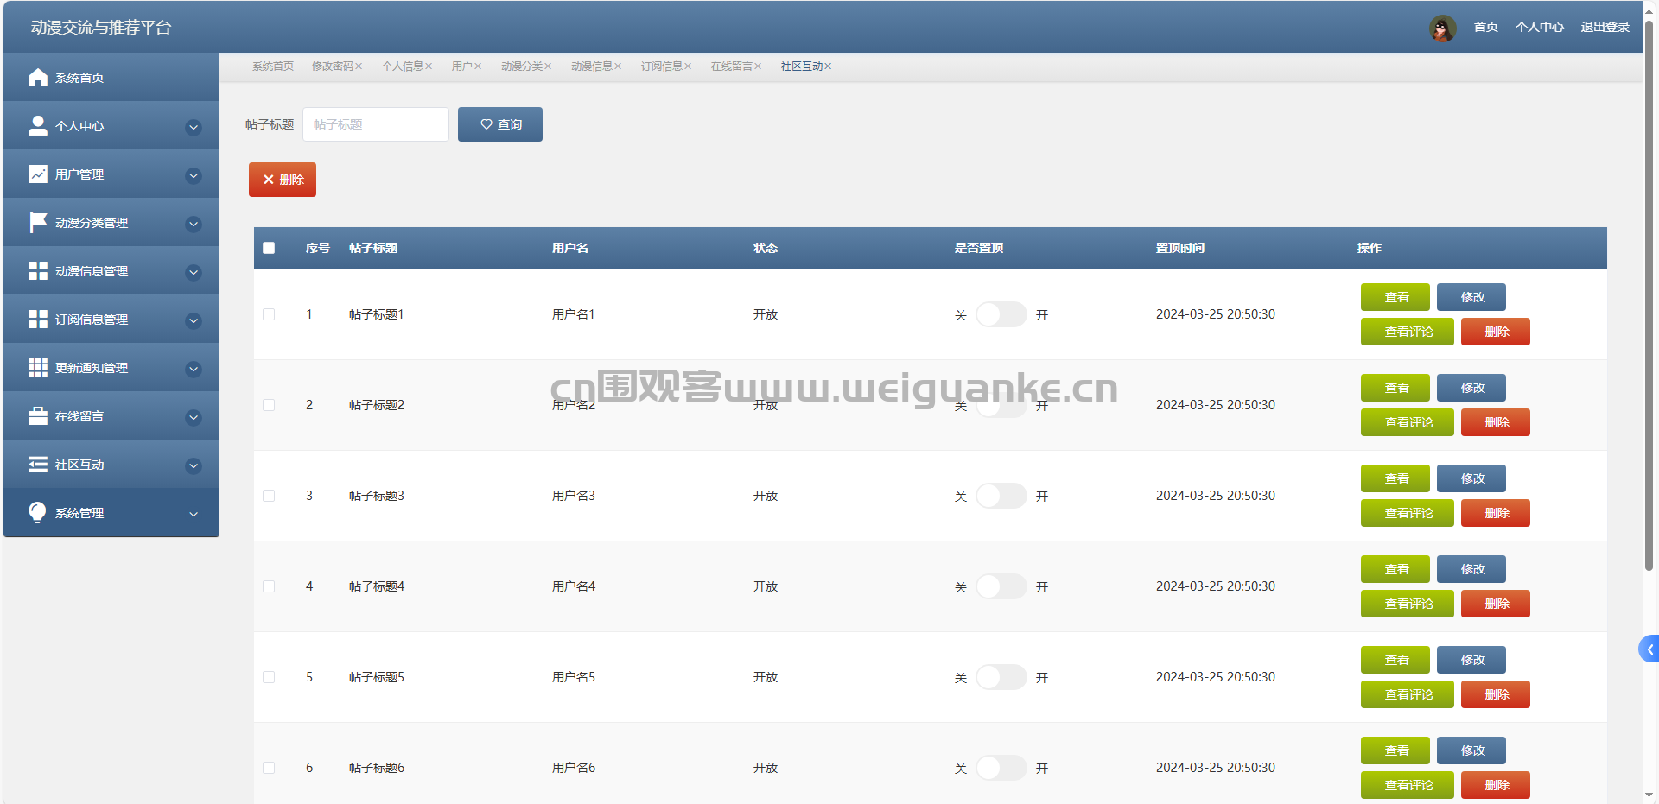
Task: Click the home icon beside 系统首页
Action: coord(38,78)
